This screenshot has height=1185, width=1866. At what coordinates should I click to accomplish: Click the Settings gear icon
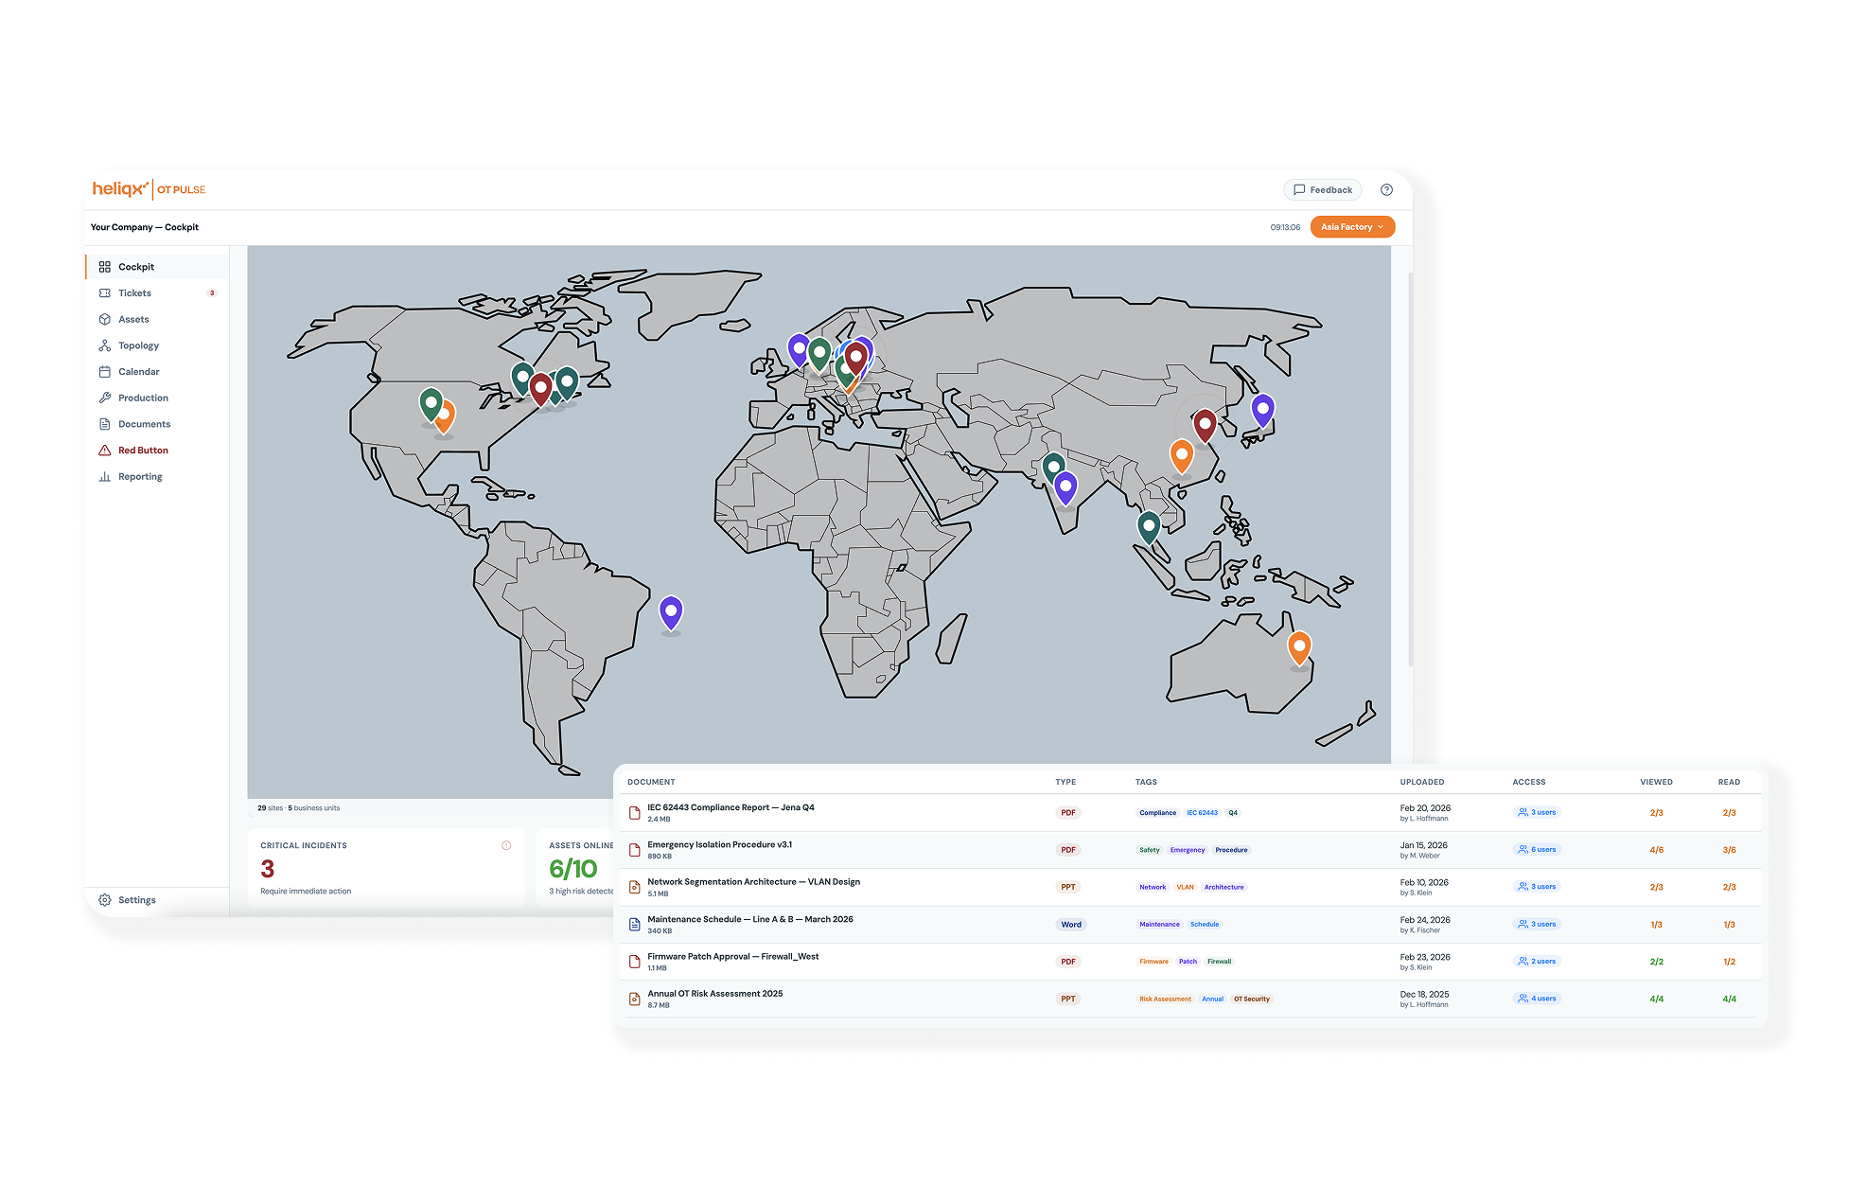pos(104,899)
